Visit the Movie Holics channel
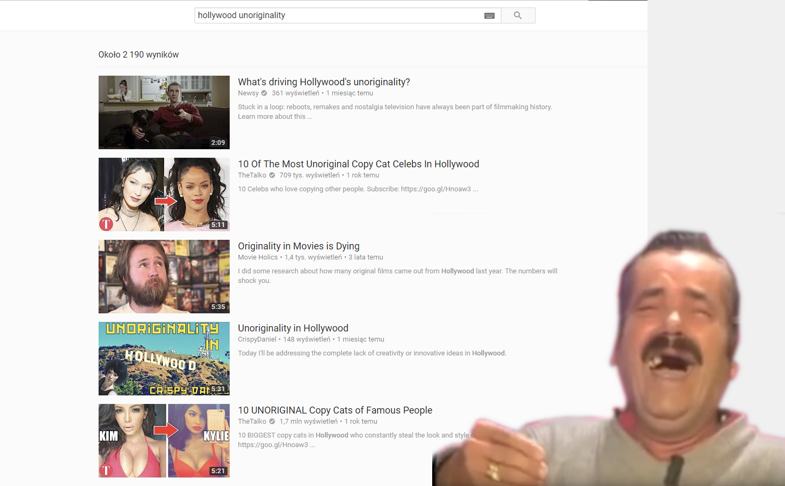785x486 pixels. tap(258, 257)
